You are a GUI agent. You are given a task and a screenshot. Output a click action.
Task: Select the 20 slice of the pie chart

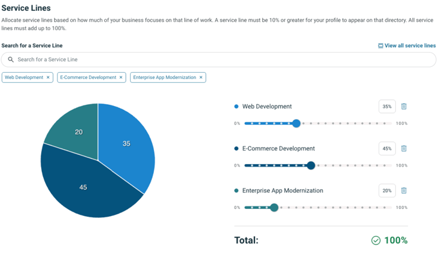point(79,132)
